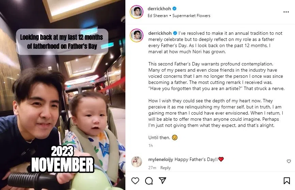
Task: Click the derrickhoh username in the header
Action: pos(159,9)
